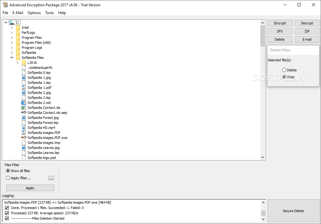Screen dimensions: 321x224
Task: Click the L2016 folder icon
Action: [24, 63]
